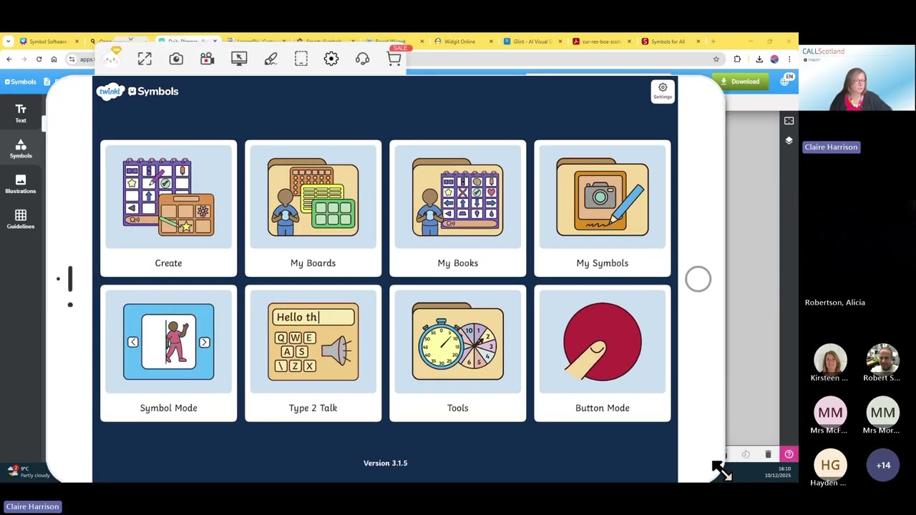Switch to the cur-res-boa-scot PDF tab
This screenshot has width=916, height=515.
click(x=601, y=41)
